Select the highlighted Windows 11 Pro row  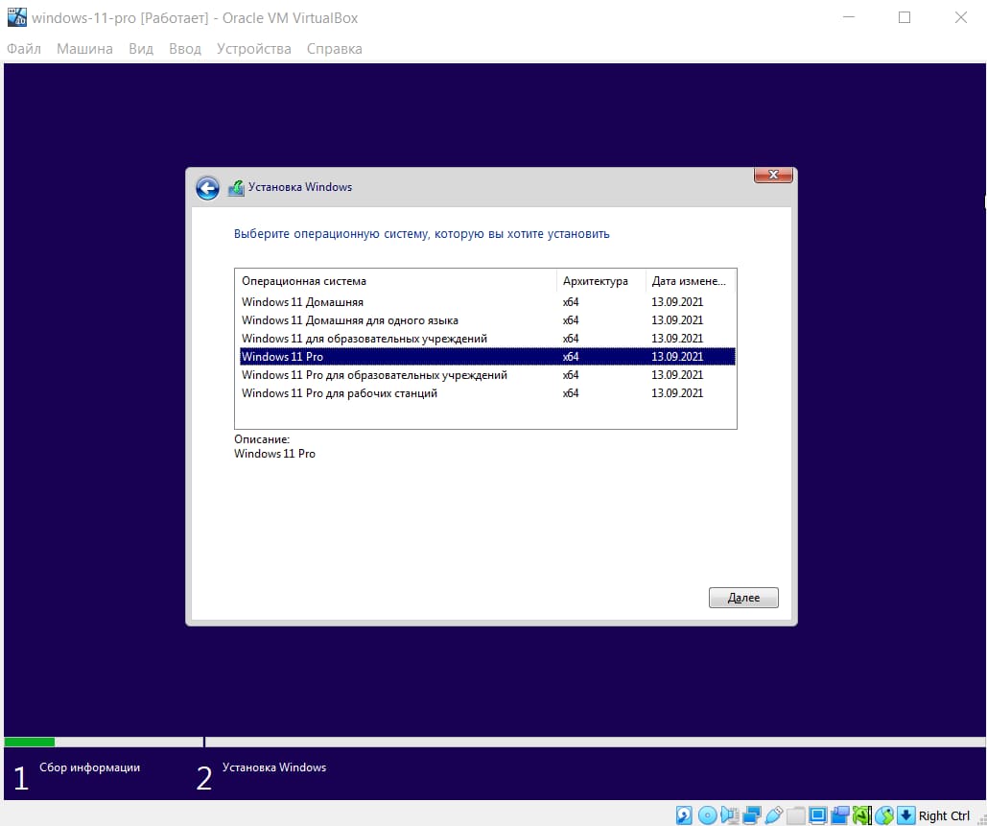[x=487, y=356]
